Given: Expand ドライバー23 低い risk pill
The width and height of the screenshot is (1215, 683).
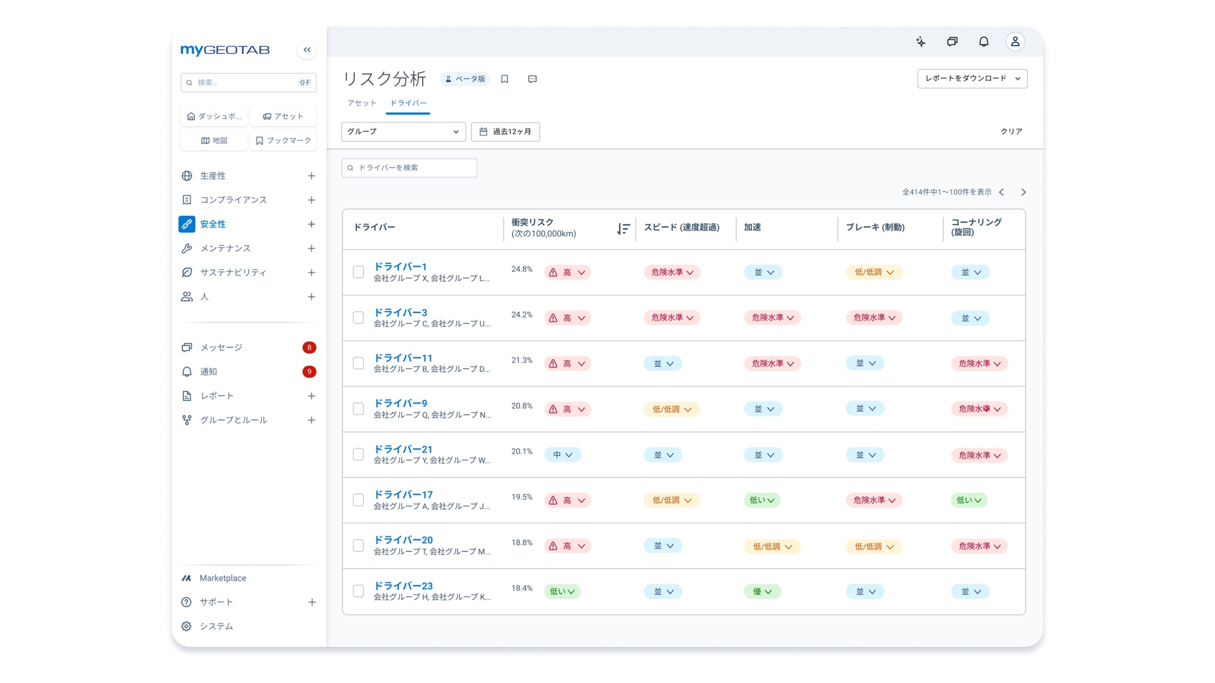Looking at the screenshot, I should point(562,591).
